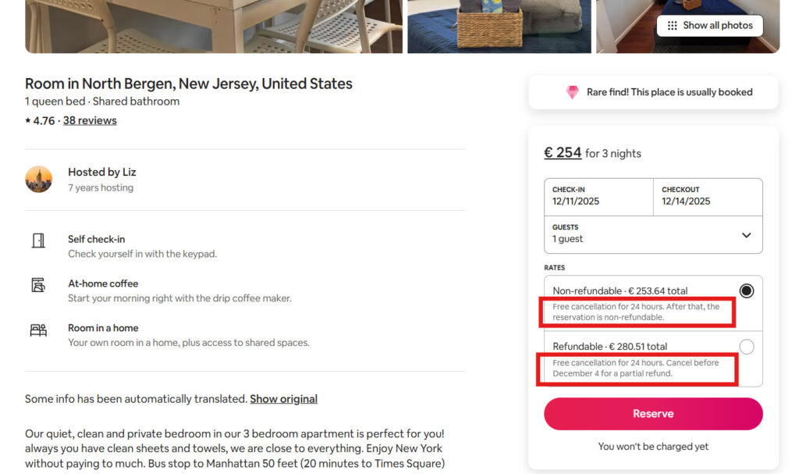
Task: Click the € 254 price link
Action: click(563, 152)
